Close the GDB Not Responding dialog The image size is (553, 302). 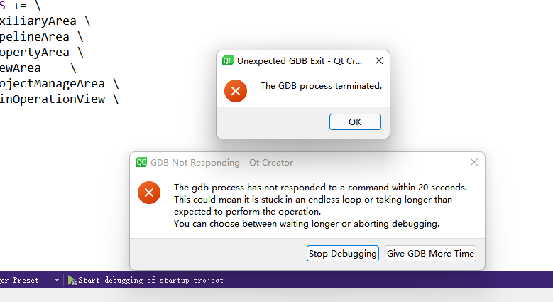[474, 162]
